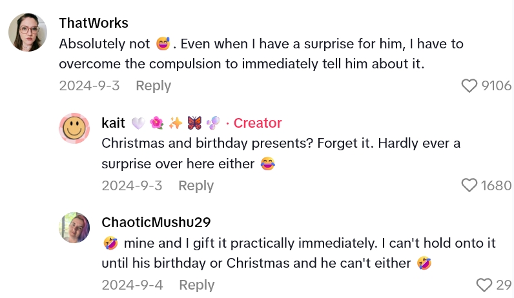Select the 1680 like count
Screen dimensions: 514x298
click(x=496, y=186)
